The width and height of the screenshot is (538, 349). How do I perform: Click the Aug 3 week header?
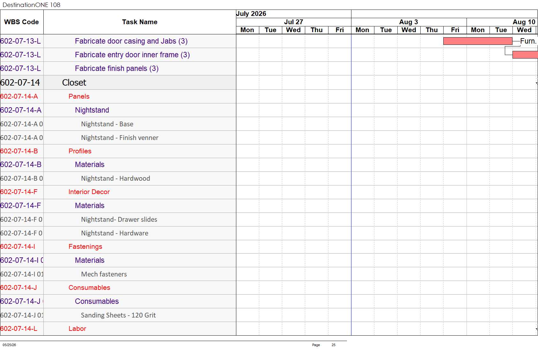tap(409, 22)
